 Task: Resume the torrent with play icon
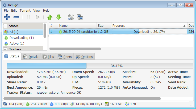point(37,17)
